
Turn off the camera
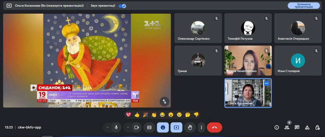[136, 127]
